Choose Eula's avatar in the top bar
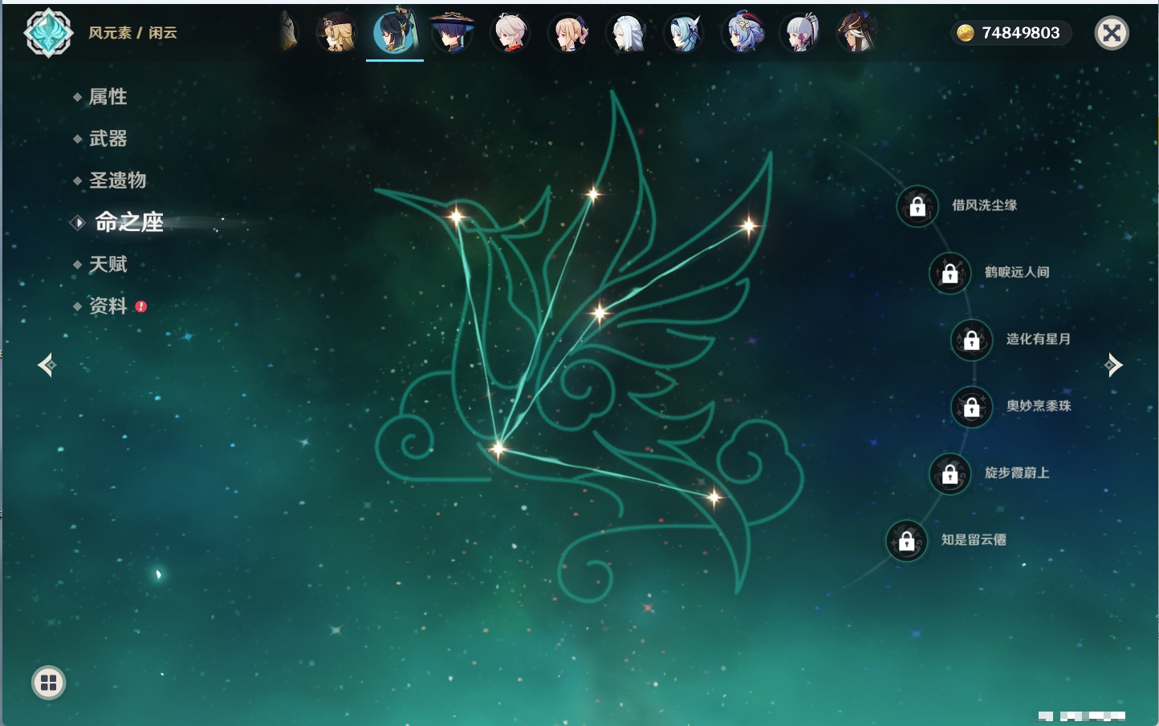 pos(685,34)
